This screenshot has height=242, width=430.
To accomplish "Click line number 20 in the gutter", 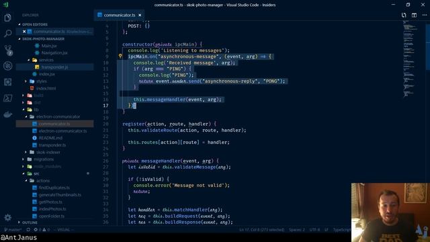I will click(x=106, y=124).
